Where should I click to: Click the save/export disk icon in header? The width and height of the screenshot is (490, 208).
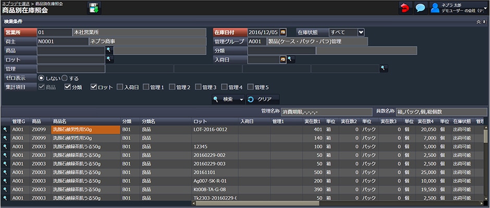tap(94, 8)
